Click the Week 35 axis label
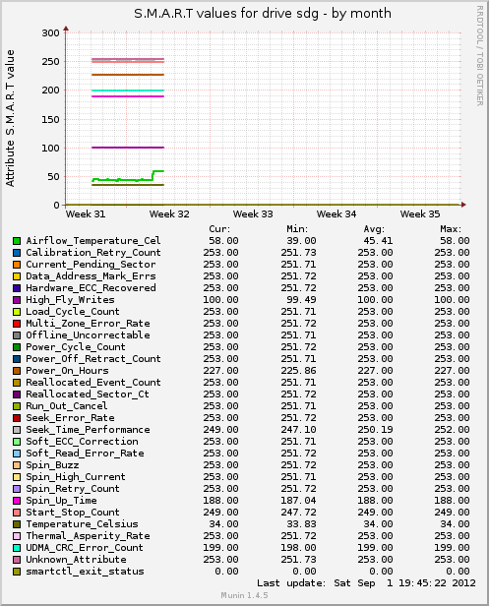489x606 pixels. pos(420,214)
